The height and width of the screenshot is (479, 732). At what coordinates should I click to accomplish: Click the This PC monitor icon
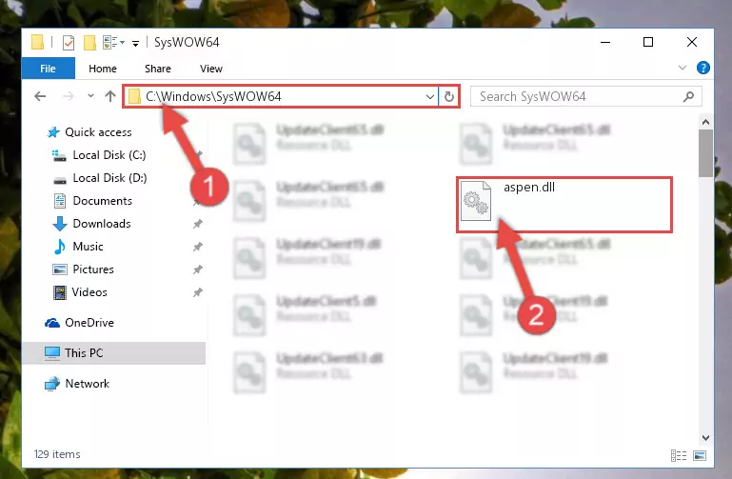[x=52, y=353]
